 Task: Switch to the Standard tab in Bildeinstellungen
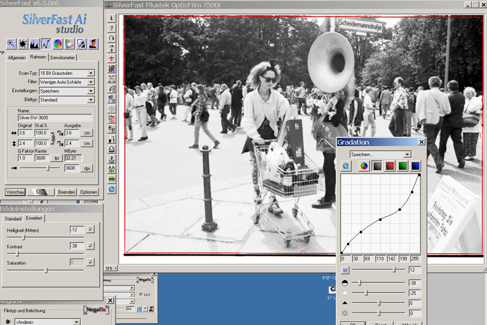13,217
